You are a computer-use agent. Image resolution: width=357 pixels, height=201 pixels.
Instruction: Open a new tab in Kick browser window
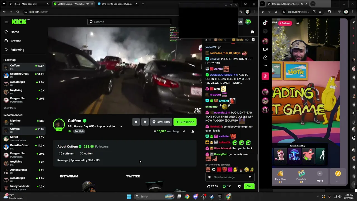coord(143,4)
